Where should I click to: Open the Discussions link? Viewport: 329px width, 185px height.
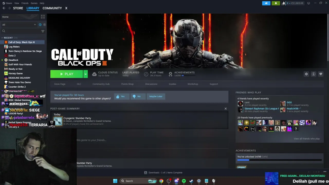coord(151,84)
